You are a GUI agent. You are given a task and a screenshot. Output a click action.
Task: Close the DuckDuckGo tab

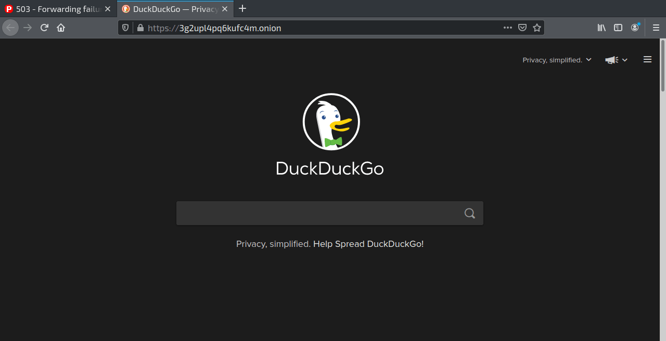click(x=225, y=9)
